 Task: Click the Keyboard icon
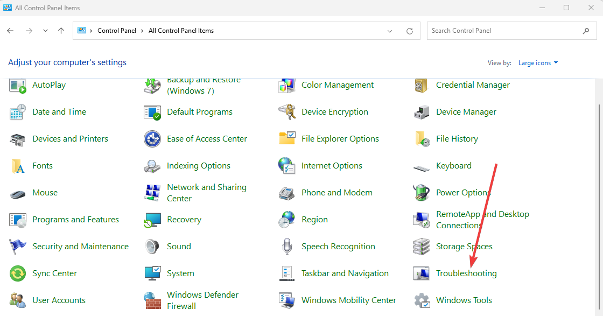422,168
